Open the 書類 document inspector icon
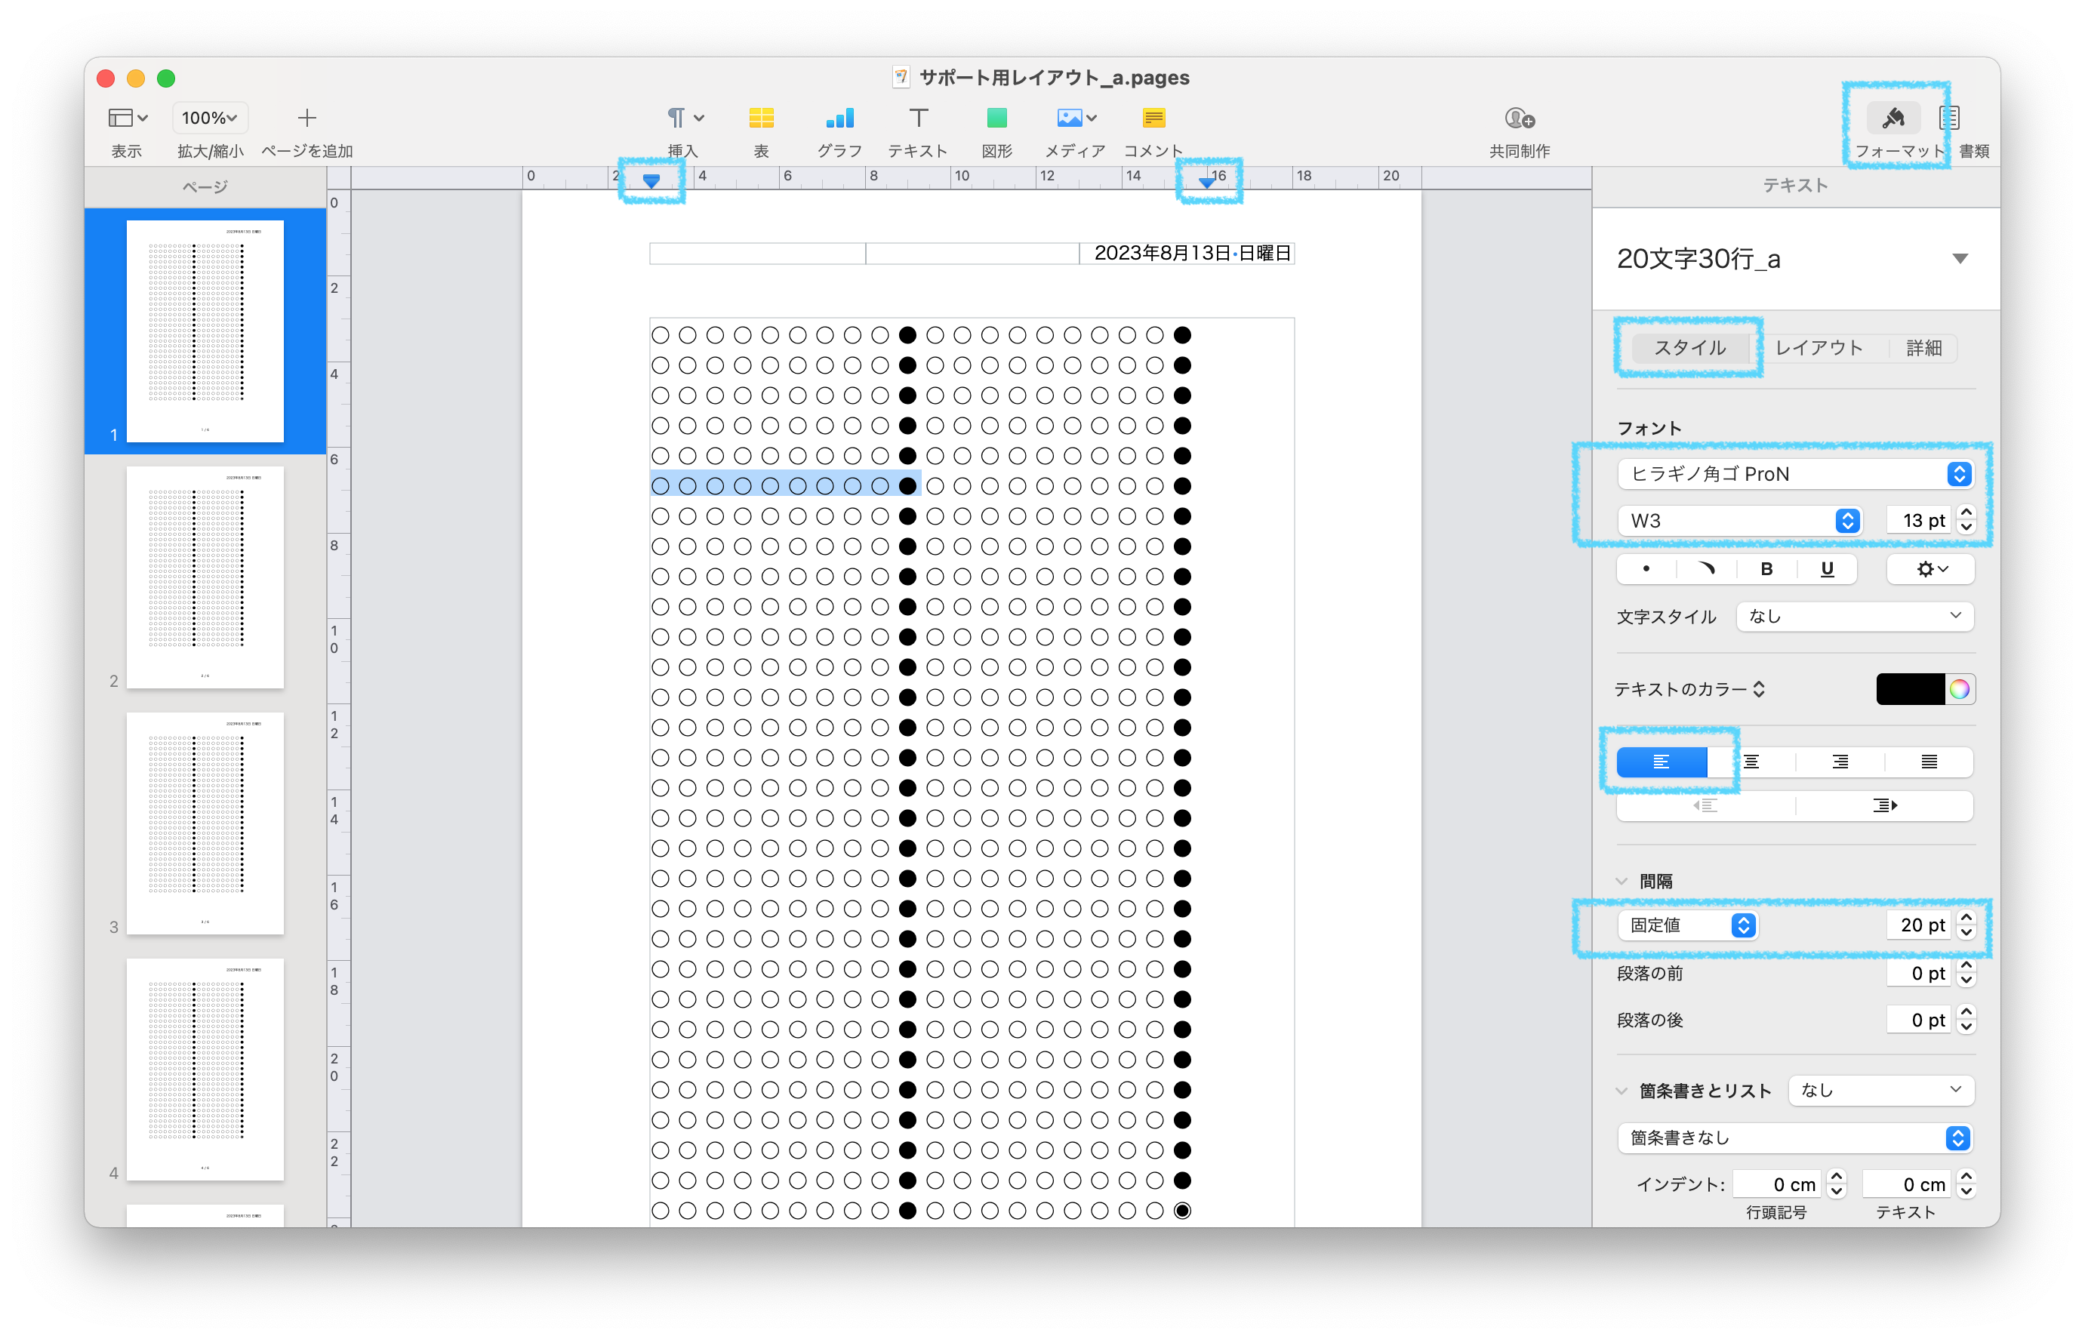Image resolution: width=2085 pixels, height=1339 pixels. click(1949, 119)
